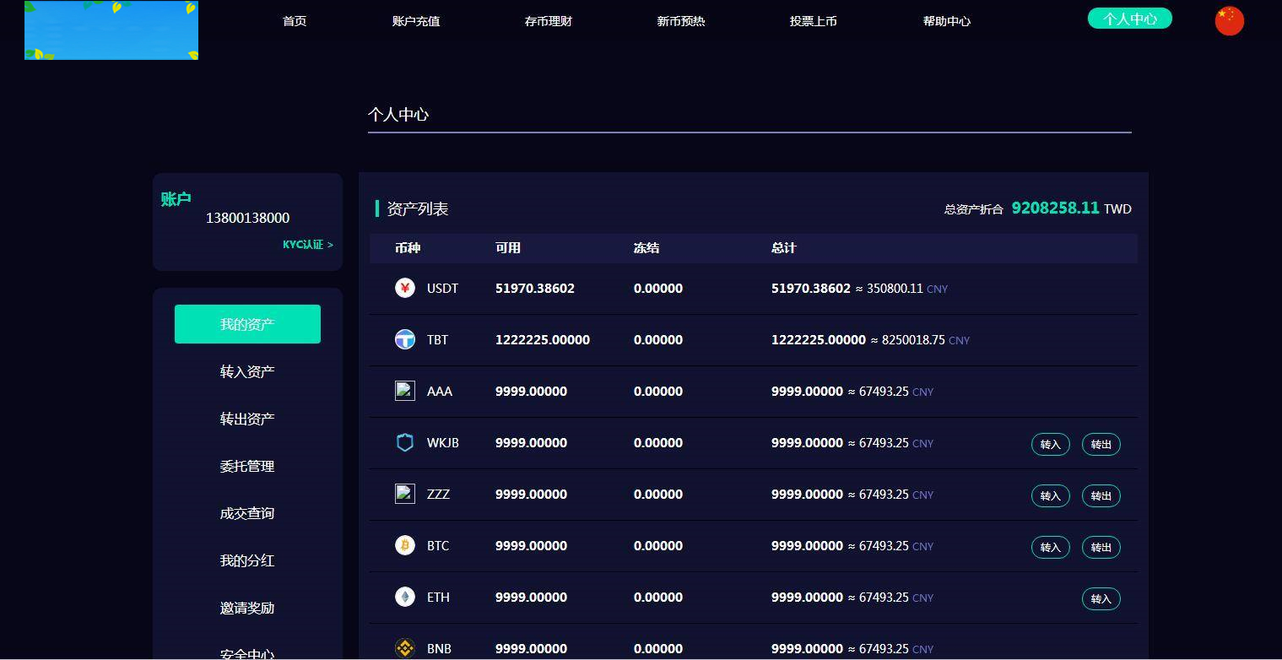Click the broken AAA coin image
Image resolution: width=1282 pixels, height=660 pixels.
pos(405,392)
